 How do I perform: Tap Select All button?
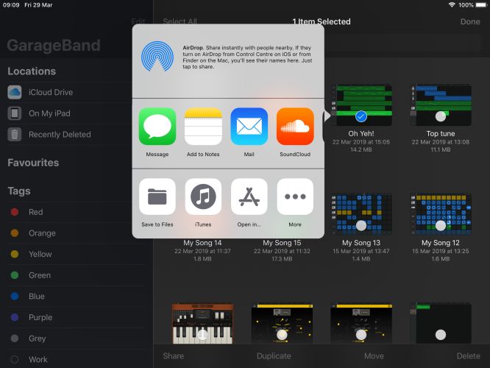click(x=180, y=22)
